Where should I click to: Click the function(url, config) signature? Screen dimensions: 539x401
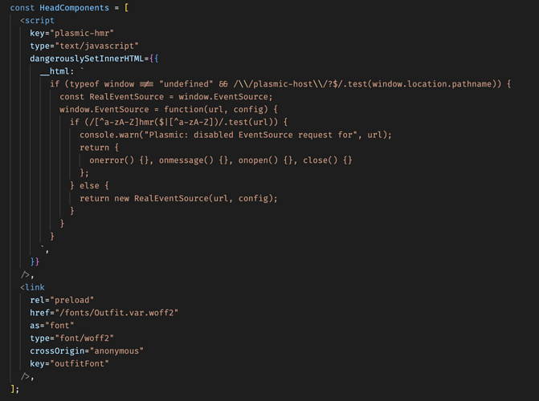(x=216, y=110)
